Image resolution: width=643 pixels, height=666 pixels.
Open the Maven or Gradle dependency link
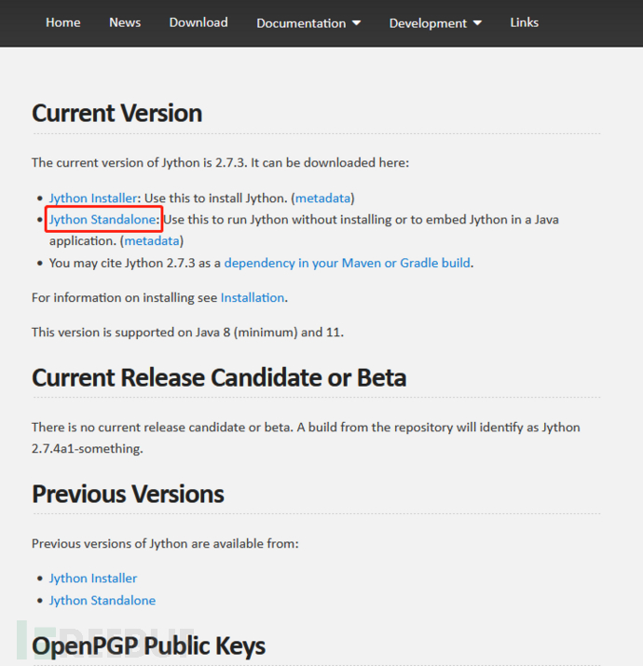348,264
